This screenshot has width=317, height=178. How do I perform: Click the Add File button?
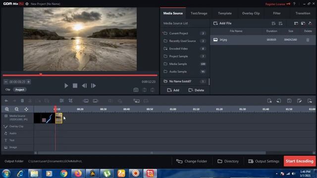222,23
